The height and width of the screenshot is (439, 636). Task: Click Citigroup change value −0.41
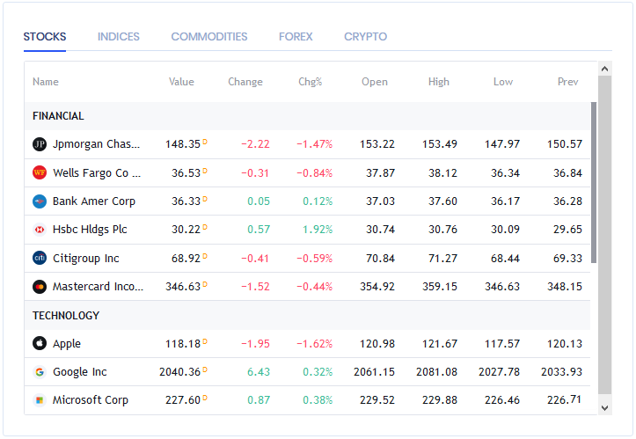[255, 258]
